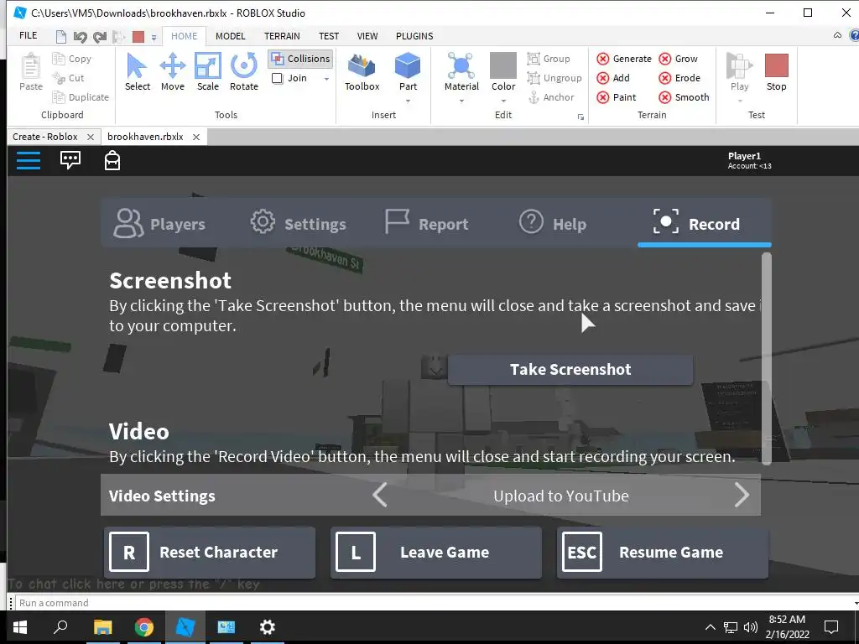Open the Players menu tab
Image resolution: width=859 pixels, height=644 pixels.
click(x=159, y=223)
